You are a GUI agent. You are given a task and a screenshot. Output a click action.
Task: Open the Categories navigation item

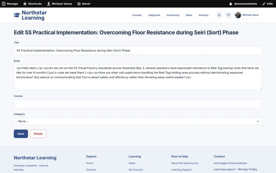coord(154,15)
